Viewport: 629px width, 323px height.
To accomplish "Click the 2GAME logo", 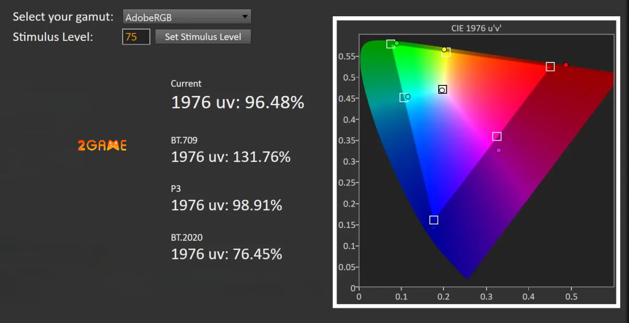I will tap(102, 145).
